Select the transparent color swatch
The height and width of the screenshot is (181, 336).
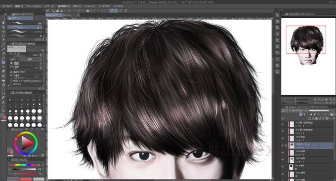pos(39,179)
